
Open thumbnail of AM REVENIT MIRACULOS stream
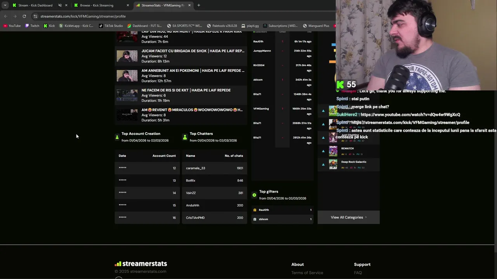[127, 115]
